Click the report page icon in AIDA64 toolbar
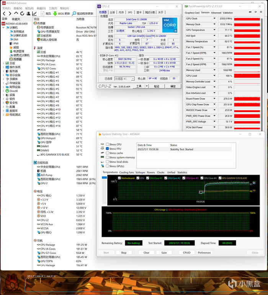Viewport: 268px width, 295px height. point(42,13)
